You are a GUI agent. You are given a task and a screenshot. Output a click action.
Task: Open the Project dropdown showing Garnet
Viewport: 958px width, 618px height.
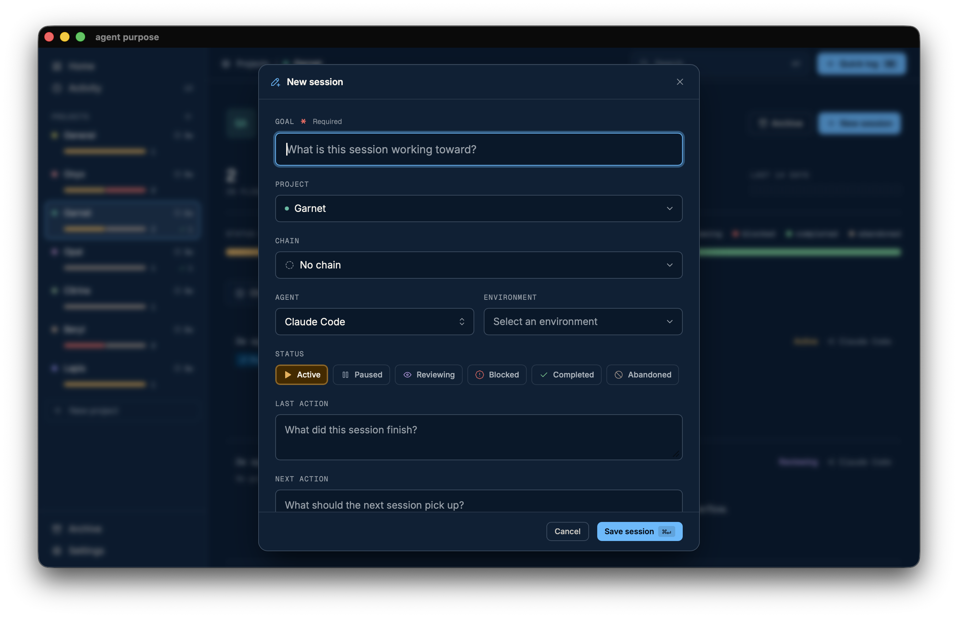(x=479, y=208)
